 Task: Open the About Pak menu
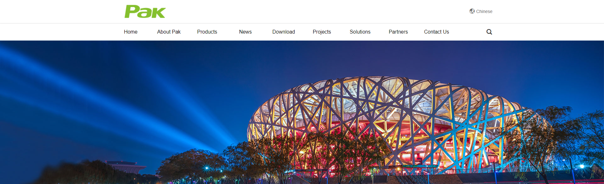point(169,32)
